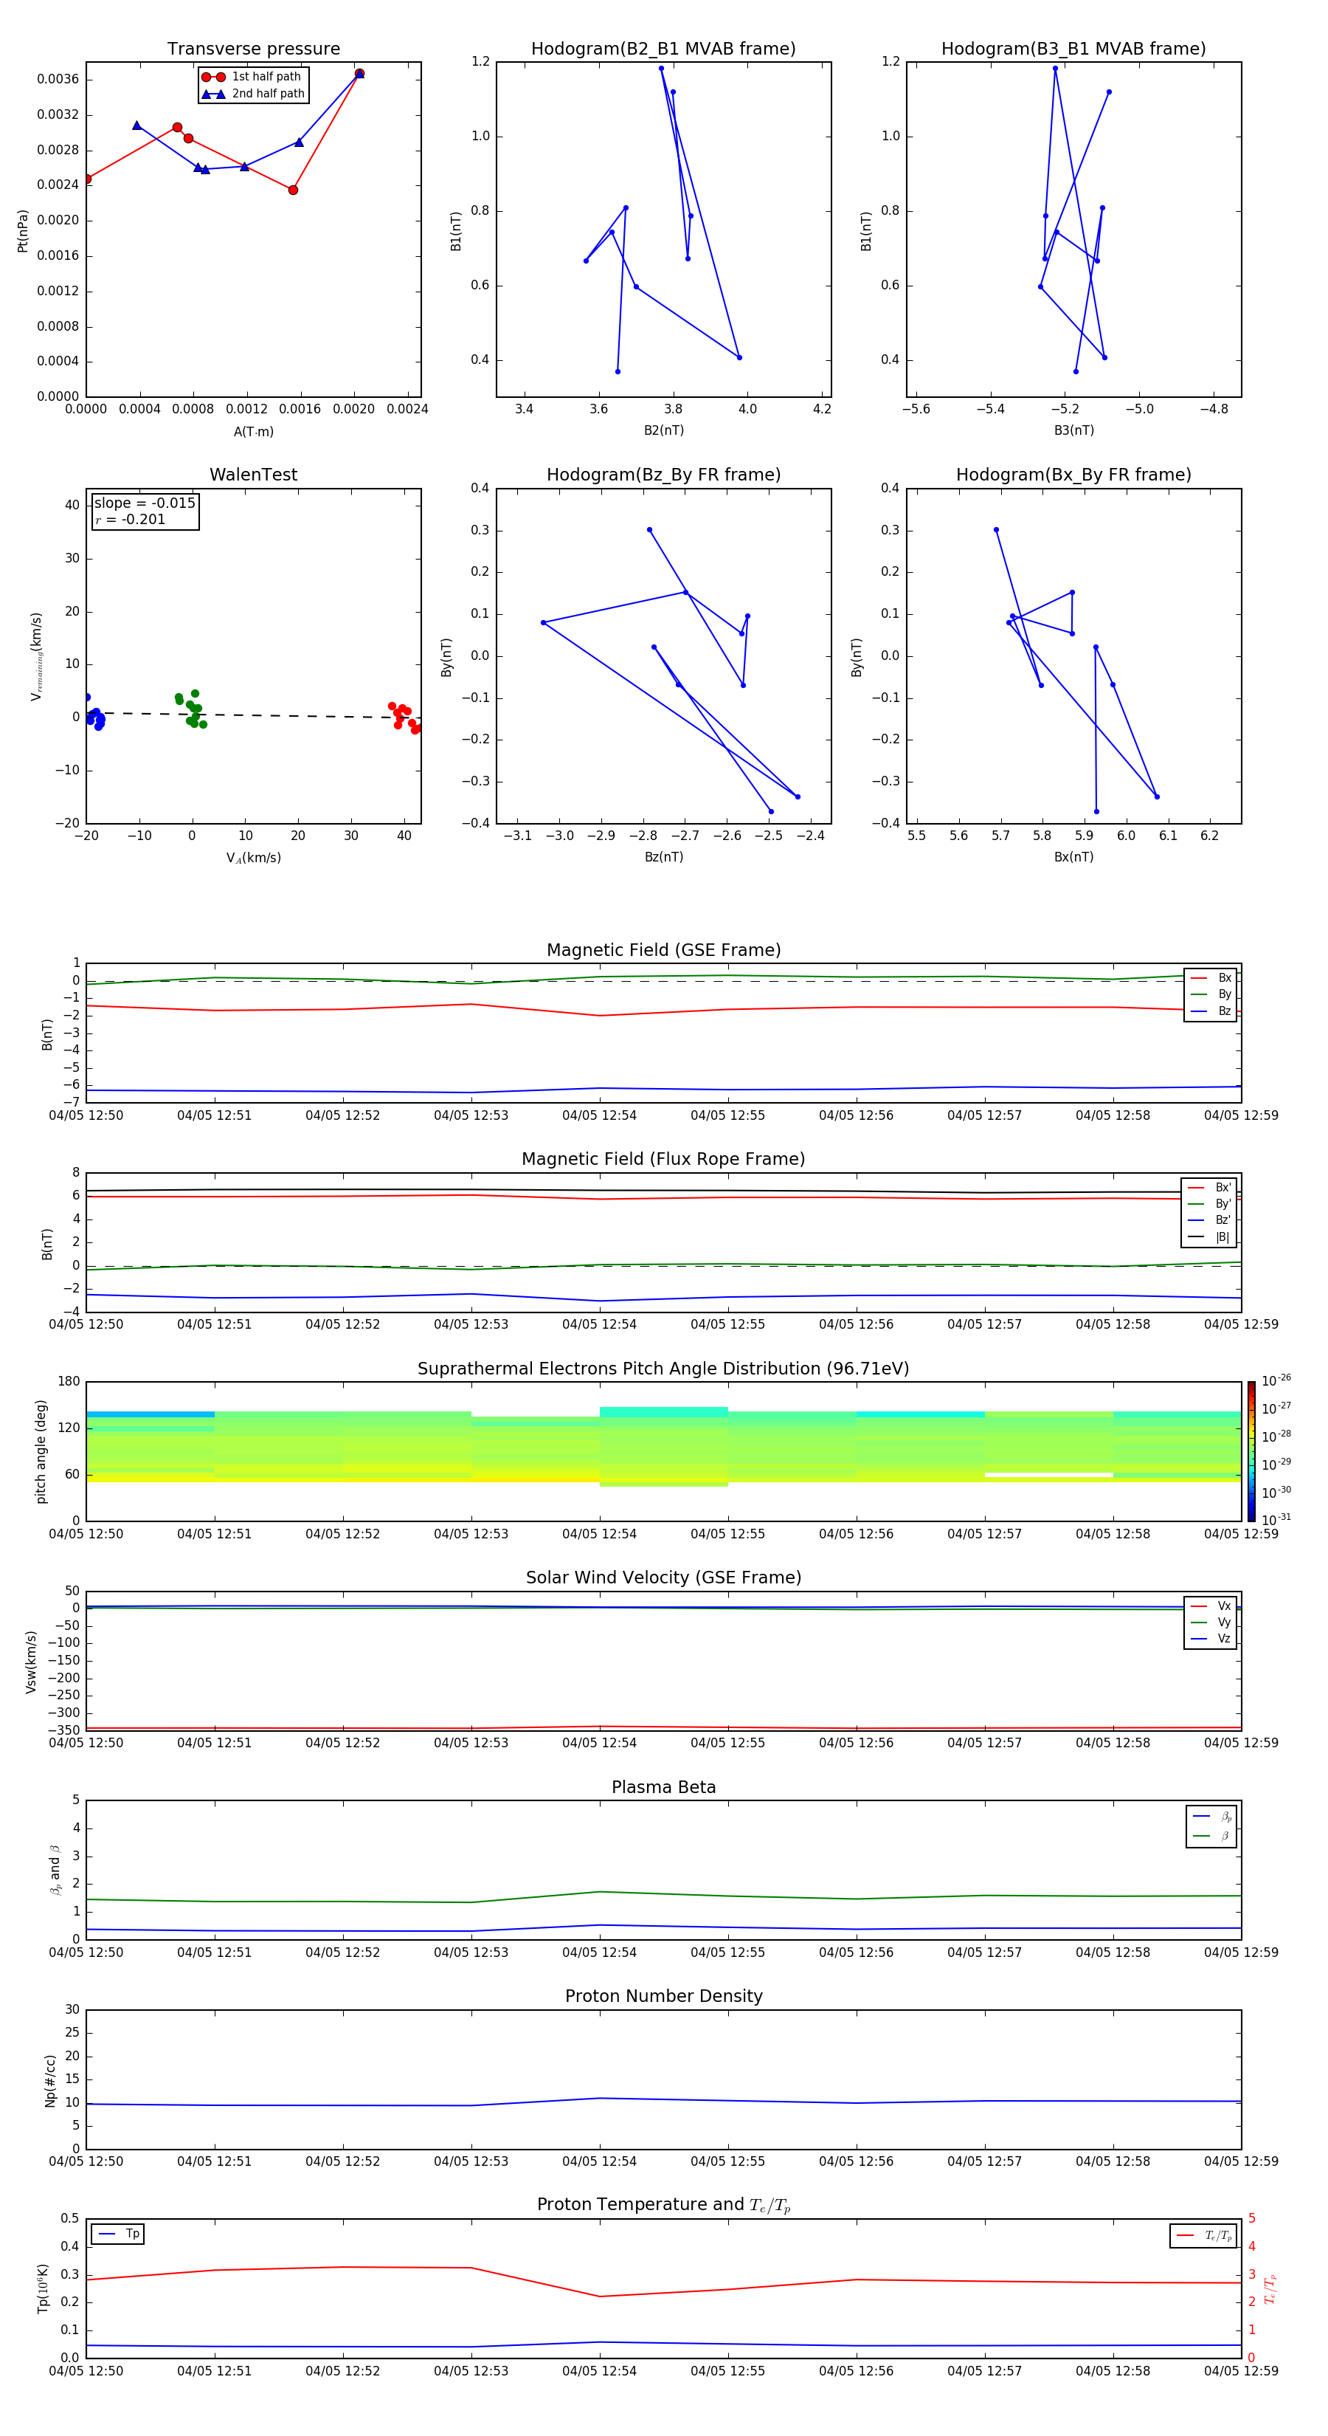1328x2436 pixels.
Task: Click the Suprathermal Electrons Pitch Angle Distribution title
Action: 663,1369
